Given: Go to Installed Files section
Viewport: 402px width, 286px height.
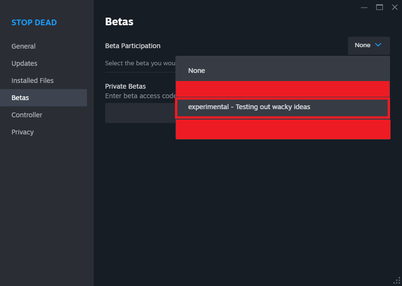Looking at the screenshot, I should click(33, 81).
